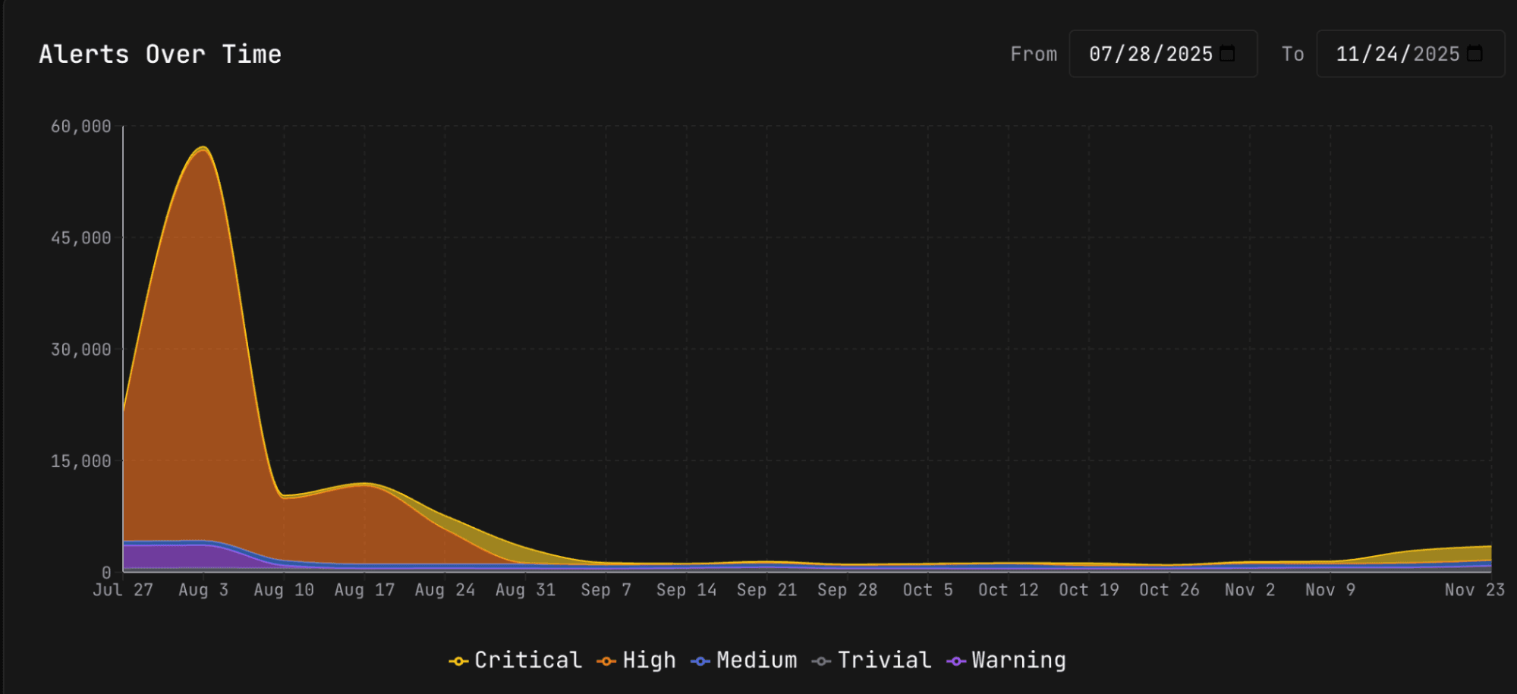Toggle the Warning series legend label
Viewport: 1517px width, 694px height.
pyautogui.click(x=1018, y=661)
